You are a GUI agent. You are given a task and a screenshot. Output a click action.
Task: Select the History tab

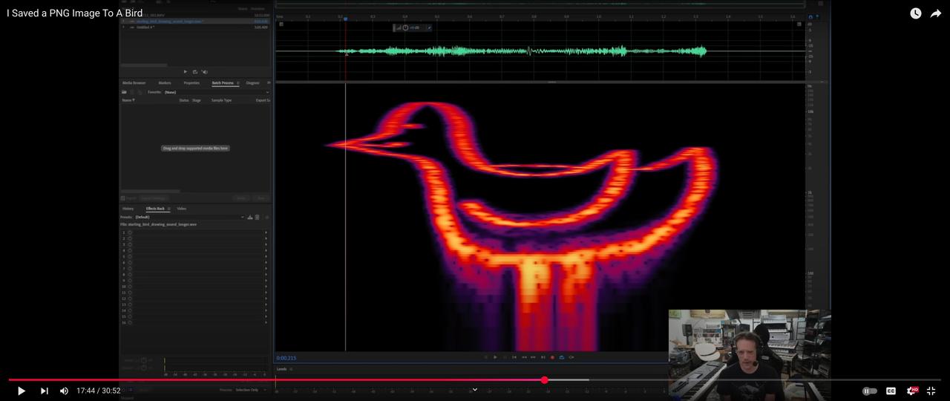click(128, 209)
